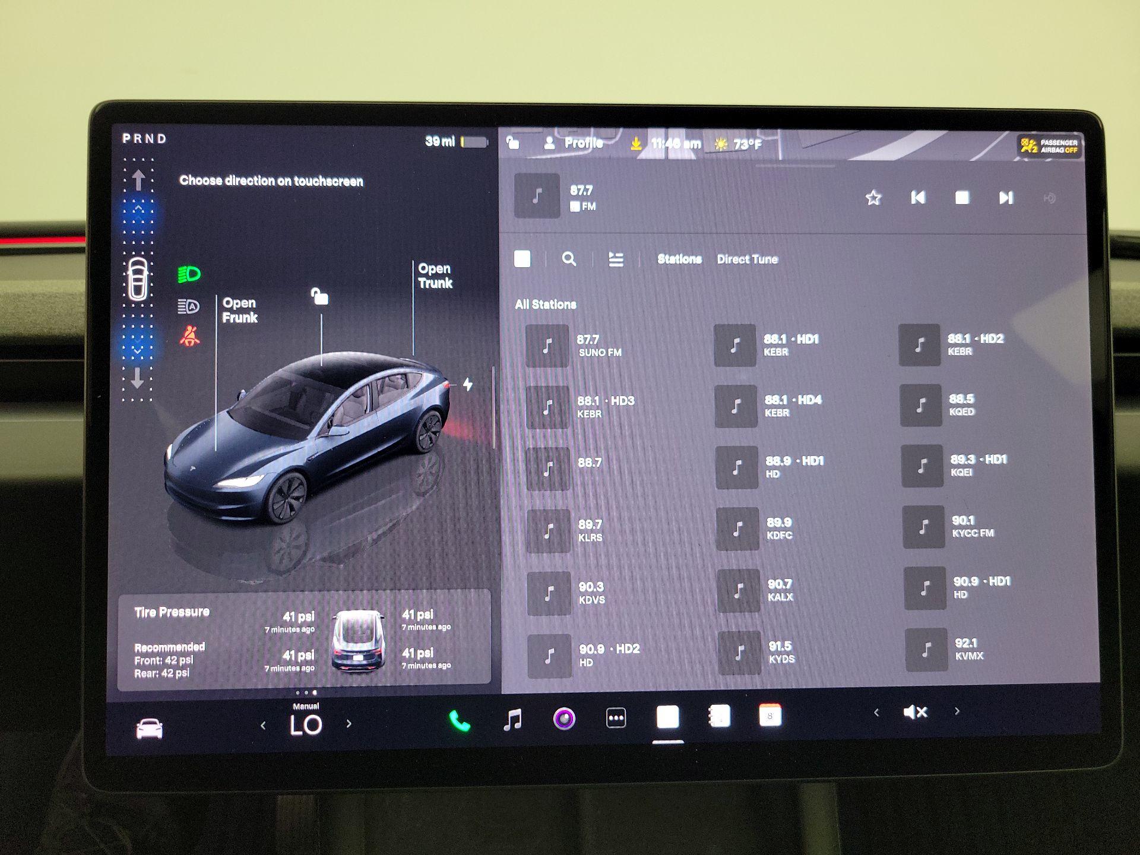Tune to 90.9 HD1
The height and width of the screenshot is (855, 1140).
tap(958, 588)
